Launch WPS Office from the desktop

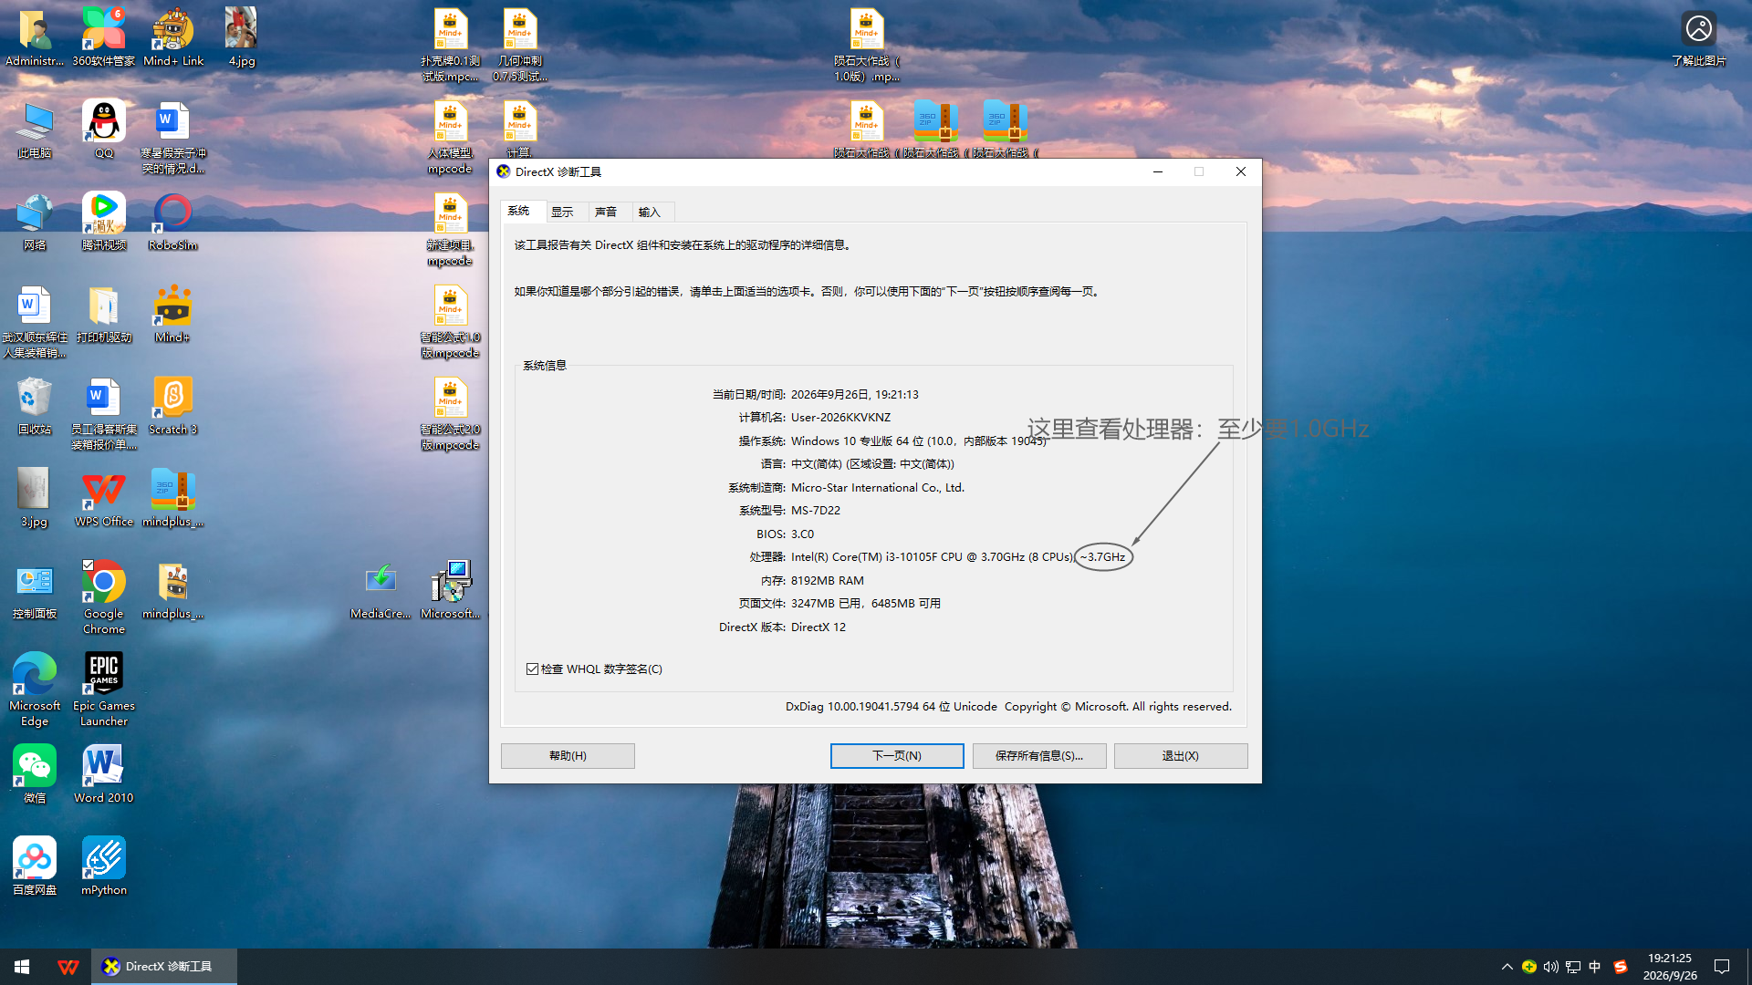104,498
